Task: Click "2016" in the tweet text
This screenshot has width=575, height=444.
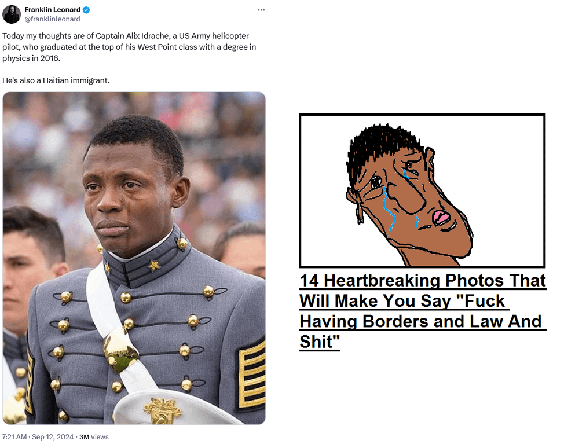Action: click(x=49, y=58)
